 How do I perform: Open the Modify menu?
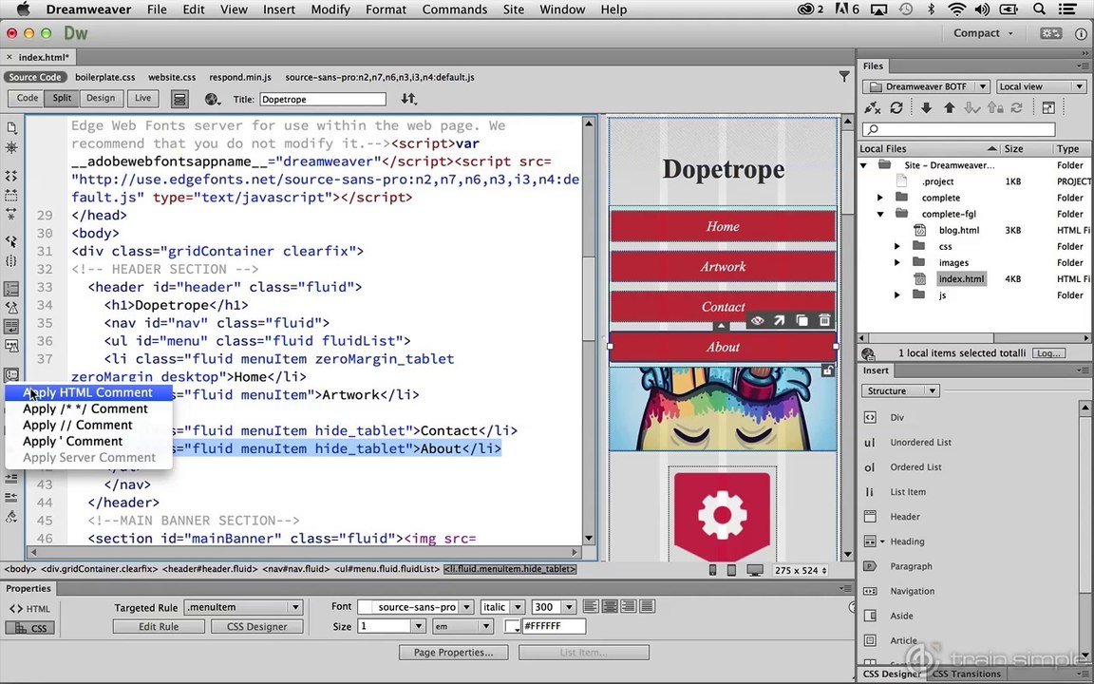pyautogui.click(x=330, y=9)
